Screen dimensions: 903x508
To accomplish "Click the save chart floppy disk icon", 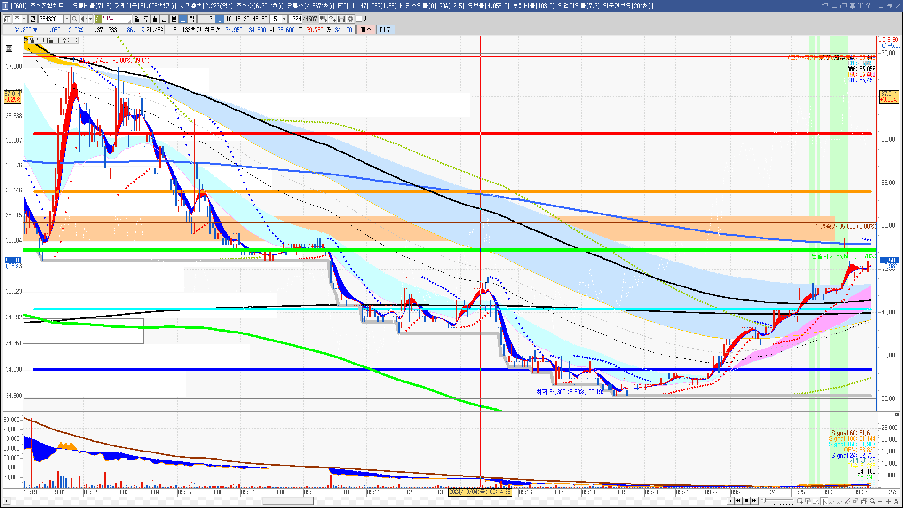I will coord(341,19).
